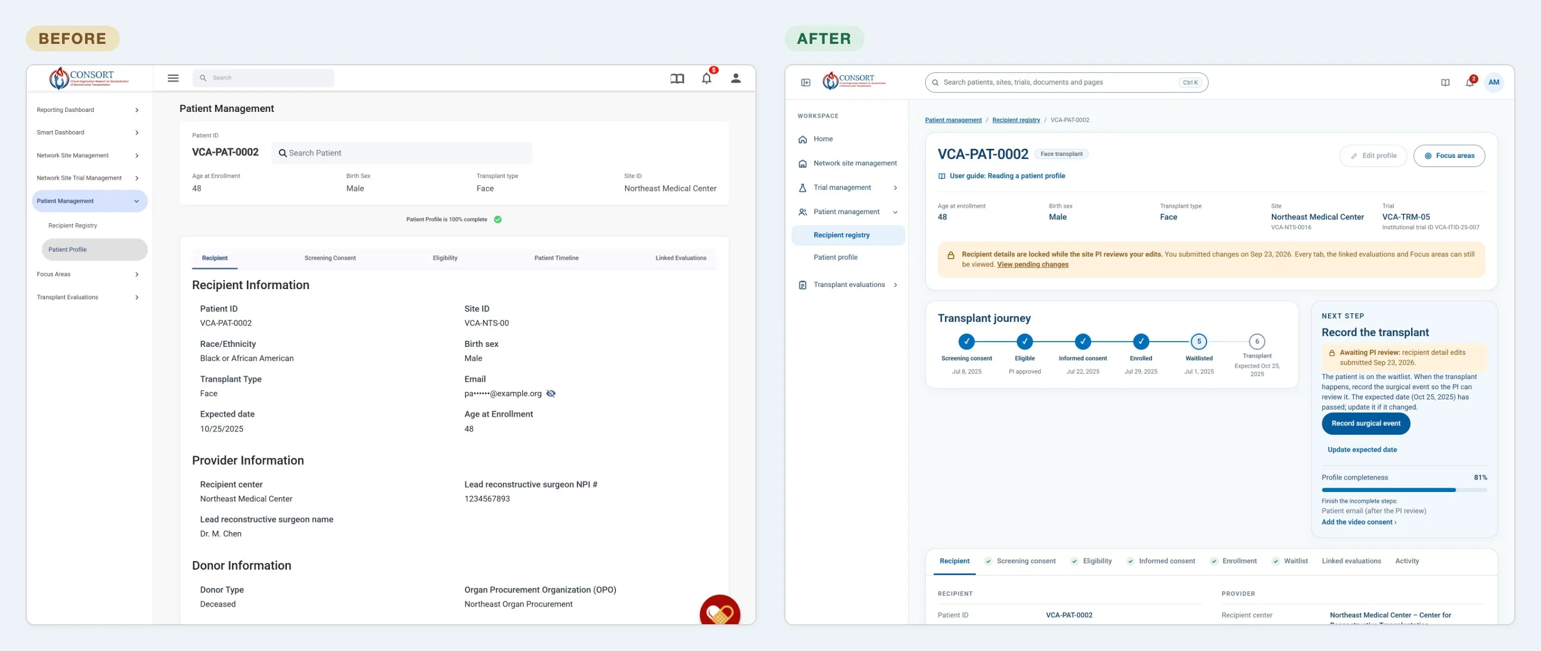Open notifications bell showing 5 in Before header
The height and width of the screenshot is (651, 1541).
coord(706,78)
